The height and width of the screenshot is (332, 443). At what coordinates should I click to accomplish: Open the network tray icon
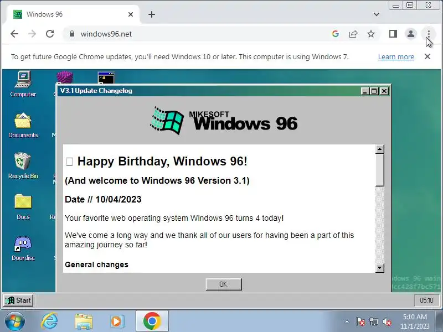[373, 321]
